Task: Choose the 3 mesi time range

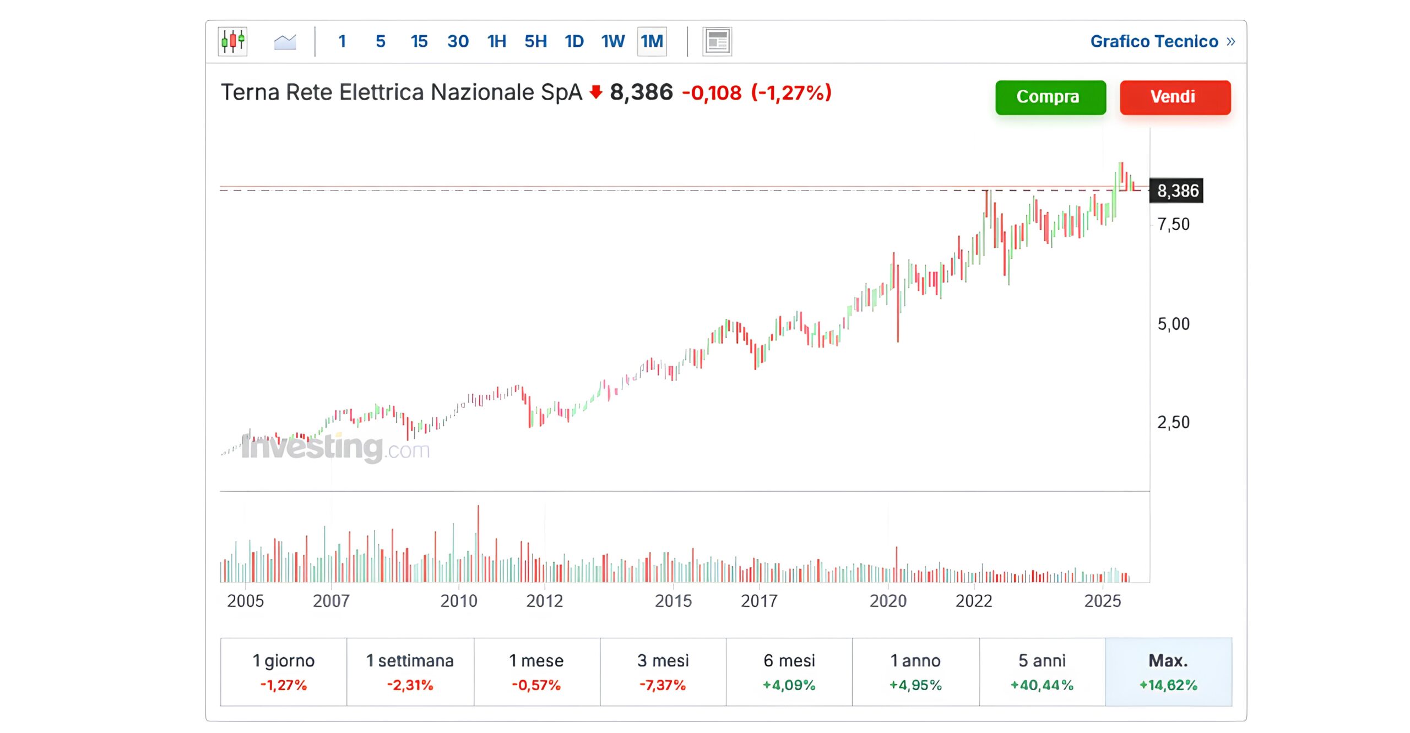Action: tap(663, 671)
